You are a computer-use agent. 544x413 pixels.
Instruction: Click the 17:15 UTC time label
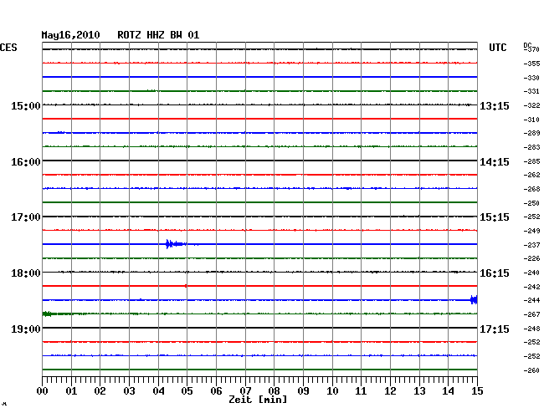(x=495, y=329)
